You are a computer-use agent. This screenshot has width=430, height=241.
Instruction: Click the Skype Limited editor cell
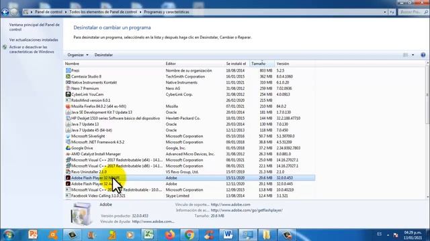177,195
